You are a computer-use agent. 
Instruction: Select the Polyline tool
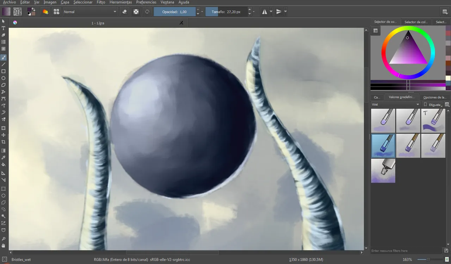(4, 92)
